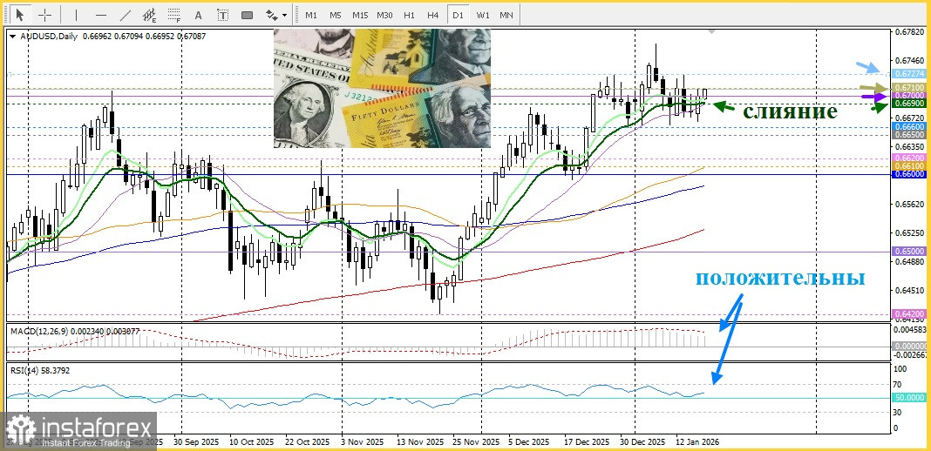
Task: Choose the text 'A' tool
Action: point(198,15)
